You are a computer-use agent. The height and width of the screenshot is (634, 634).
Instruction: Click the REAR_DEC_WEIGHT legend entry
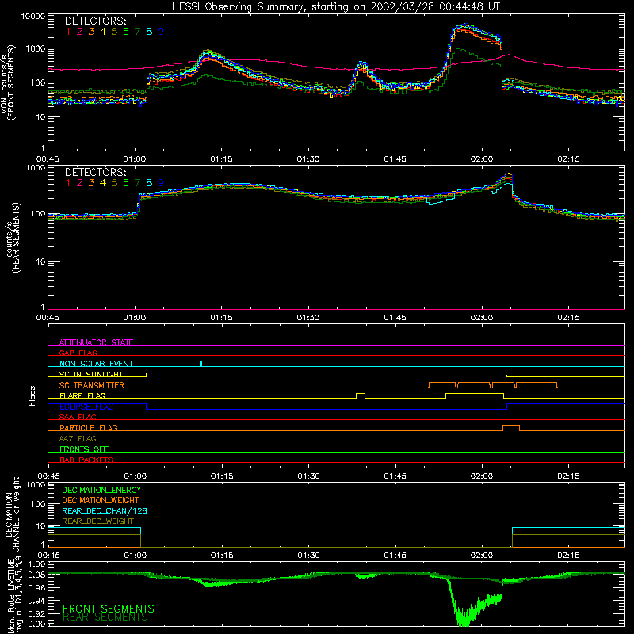[x=97, y=521]
